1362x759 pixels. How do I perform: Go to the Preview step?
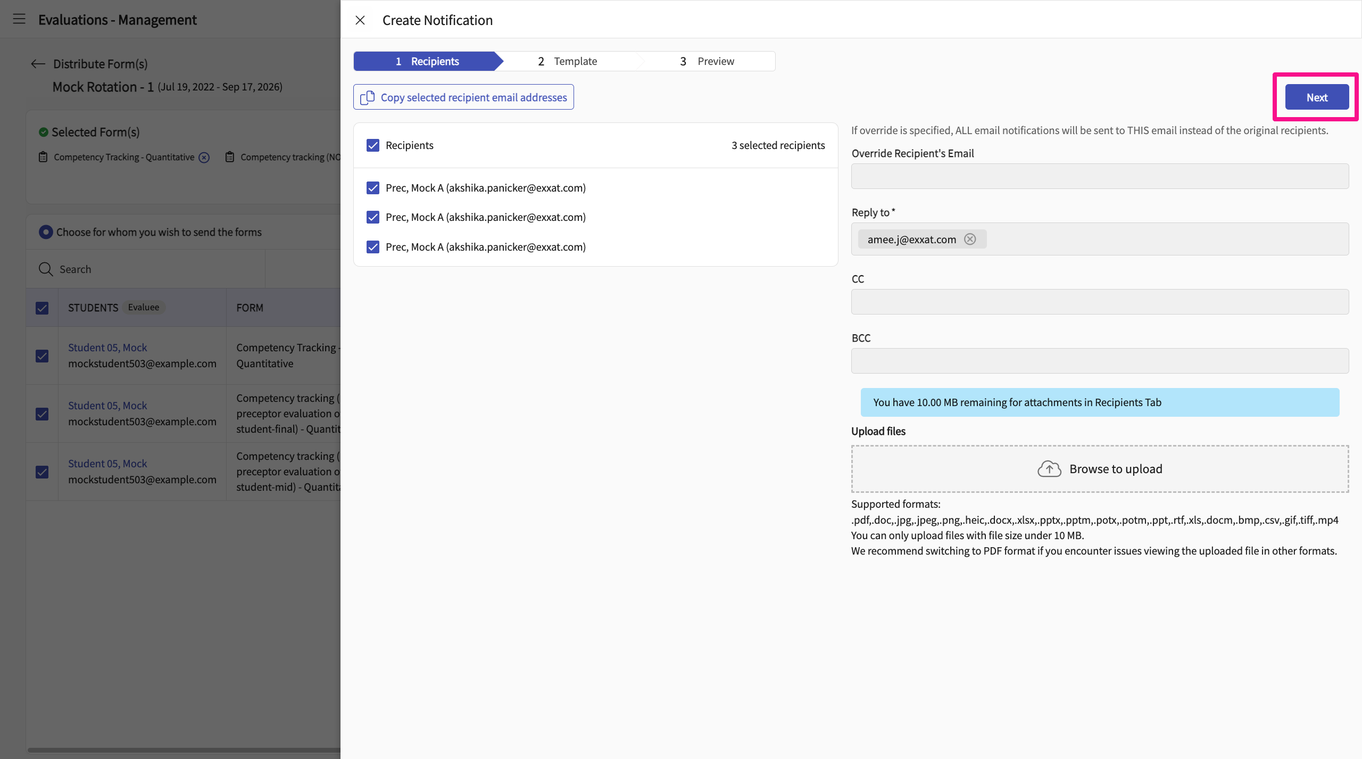coord(707,61)
